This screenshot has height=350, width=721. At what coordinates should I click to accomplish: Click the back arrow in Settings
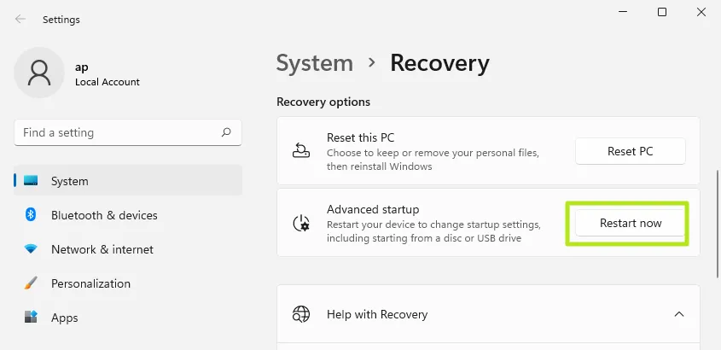20,19
